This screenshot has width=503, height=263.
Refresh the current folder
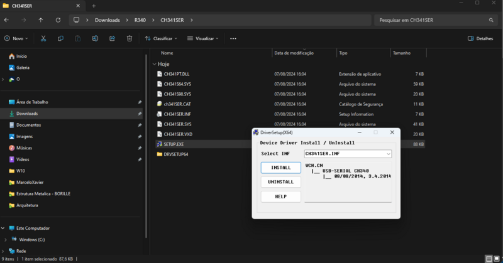point(58,20)
